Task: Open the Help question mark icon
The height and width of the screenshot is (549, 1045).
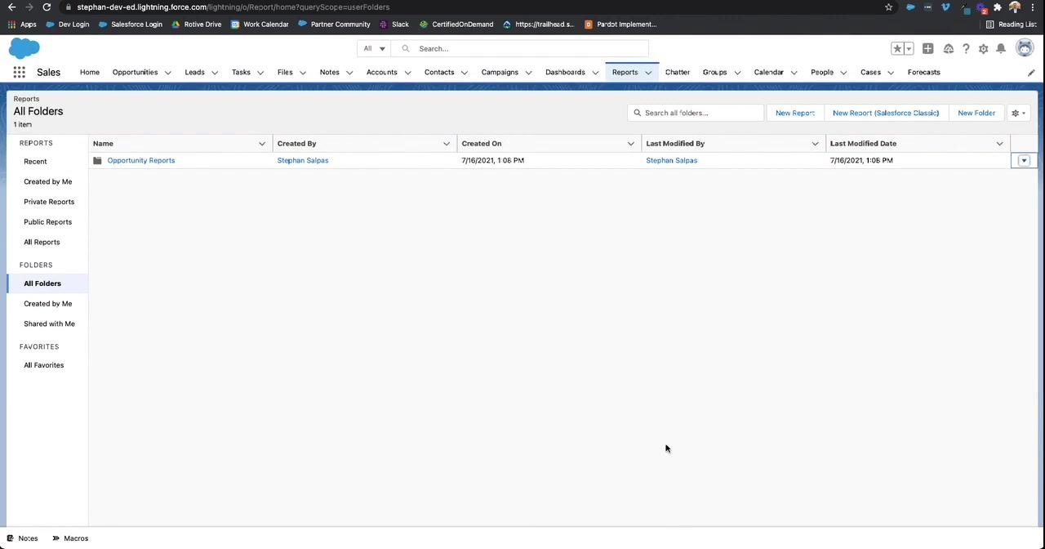Action: [x=966, y=48]
